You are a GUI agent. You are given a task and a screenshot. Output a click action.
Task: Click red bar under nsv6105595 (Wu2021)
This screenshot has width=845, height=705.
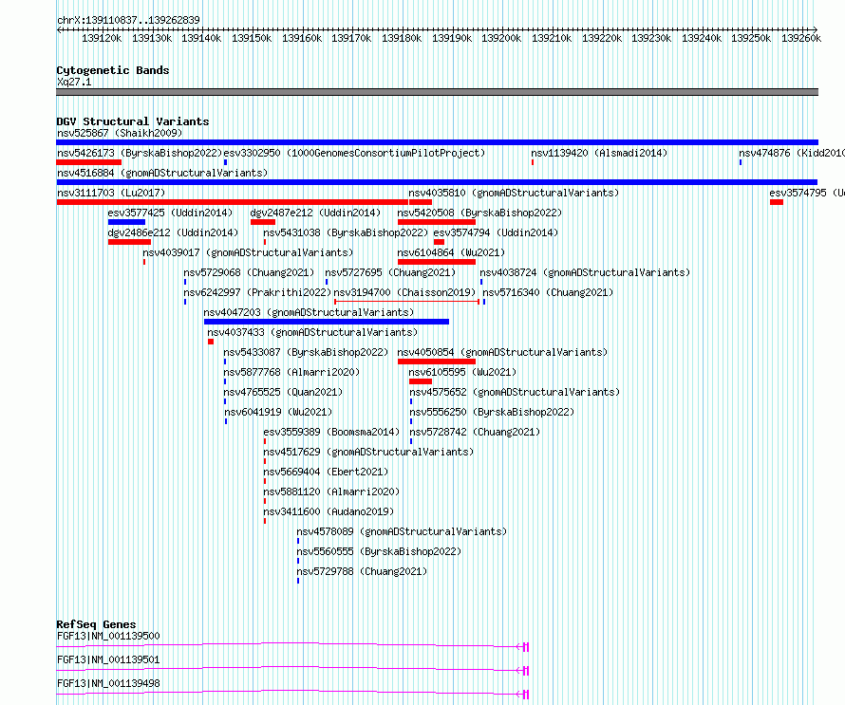421,381
